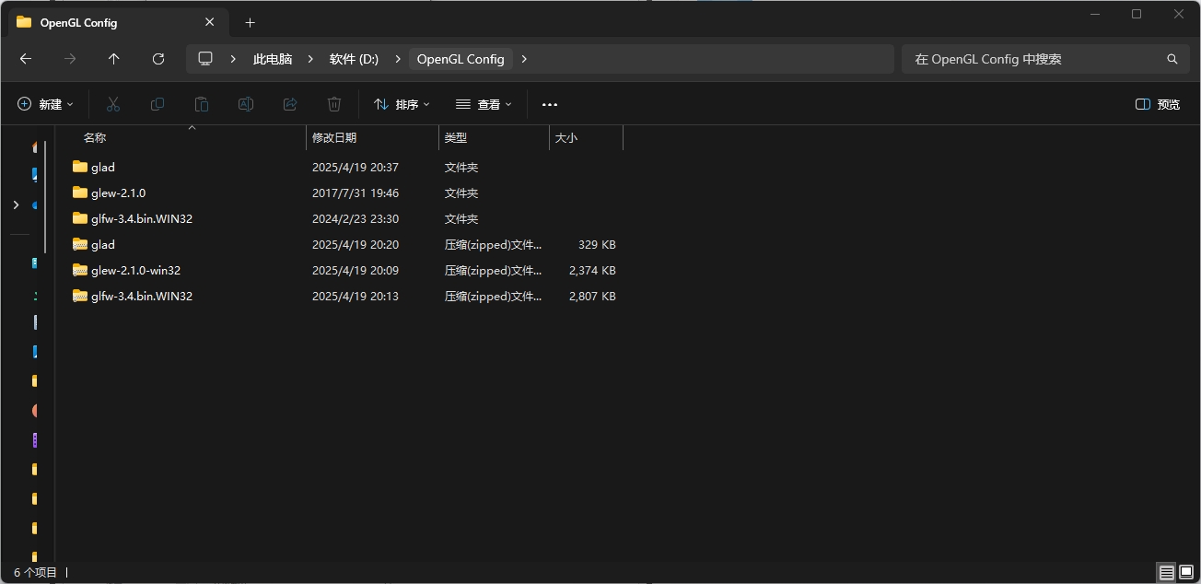
Task: Expand the chevron after the computer icon in address bar
Action: coord(234,59)
